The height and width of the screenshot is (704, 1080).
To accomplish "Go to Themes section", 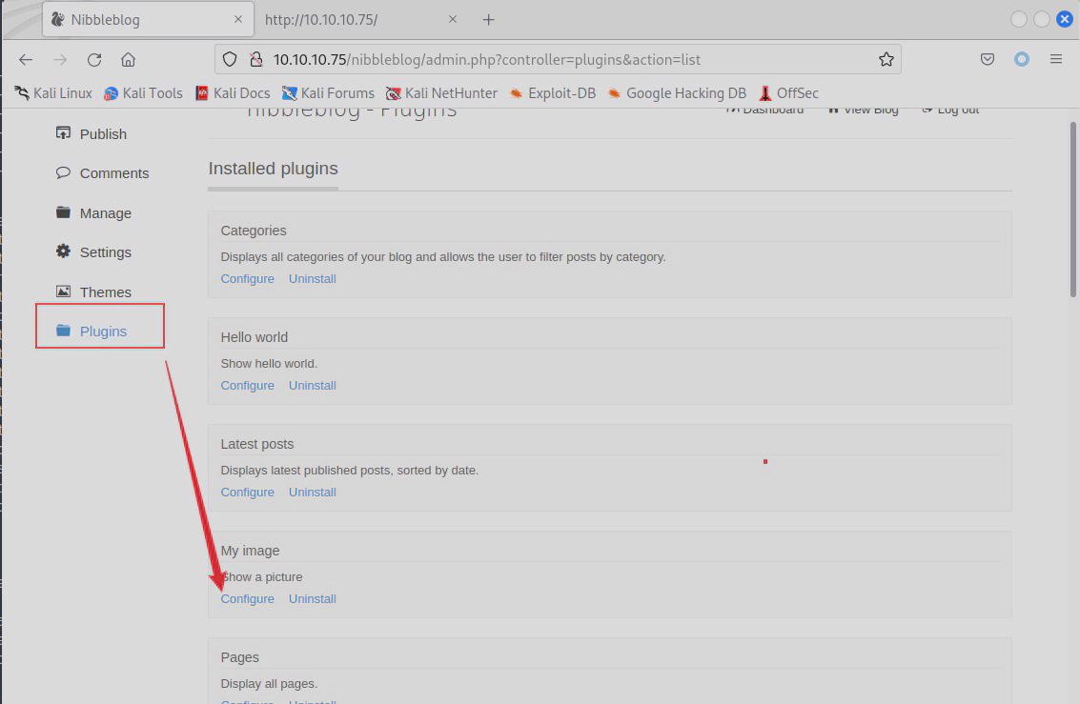I will (105, 292).
